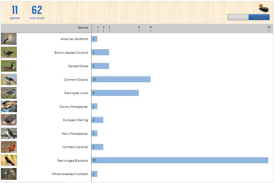Viewport: 274px width, 183px height.
Task: Select the Downy Woodpecker bar showing 1
Action: point(94,106)
